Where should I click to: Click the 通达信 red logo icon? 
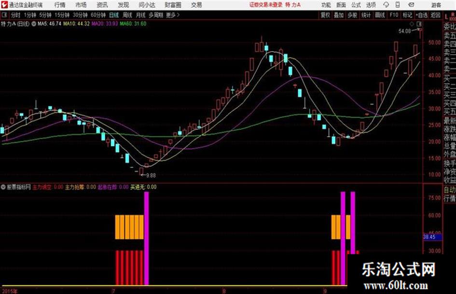[x=4, y=5]
